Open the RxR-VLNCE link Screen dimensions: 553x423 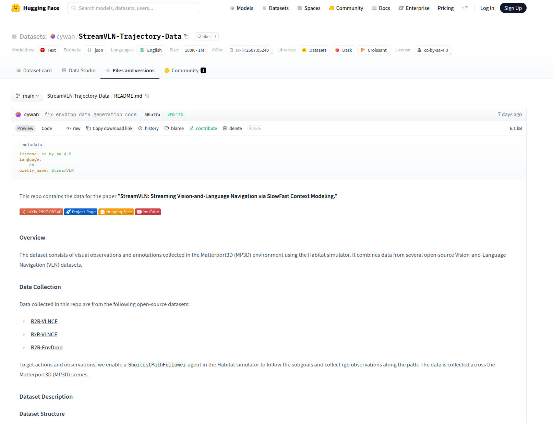(x=44, y=334)
